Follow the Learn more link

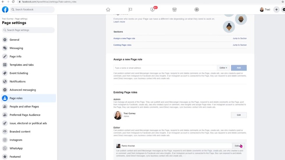coord(119,22)
